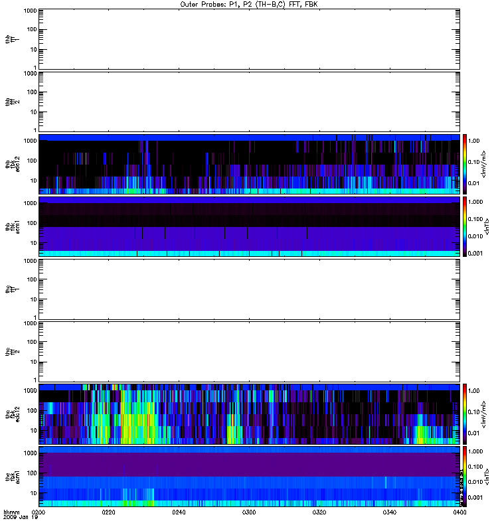Screen dimensions: 498x531
Task: Click the 10 y-axis tick of thb fbk edc12
Action: click(33, 181)
